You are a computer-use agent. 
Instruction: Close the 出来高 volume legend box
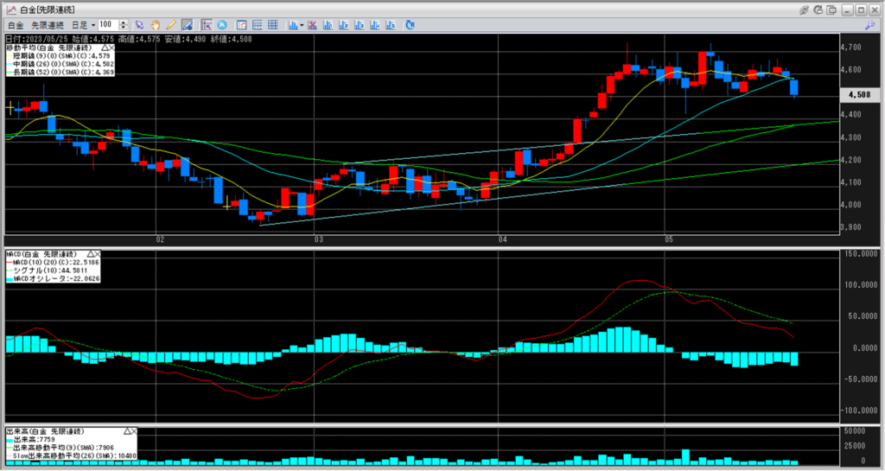pos(137,430)
